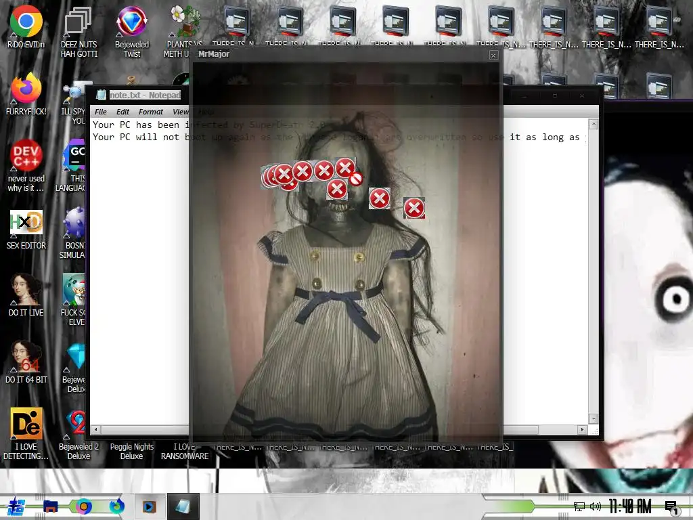
Task: Open the Bejeweled 2 Deluxe desktop shortcut
Action: coord(76,423)
